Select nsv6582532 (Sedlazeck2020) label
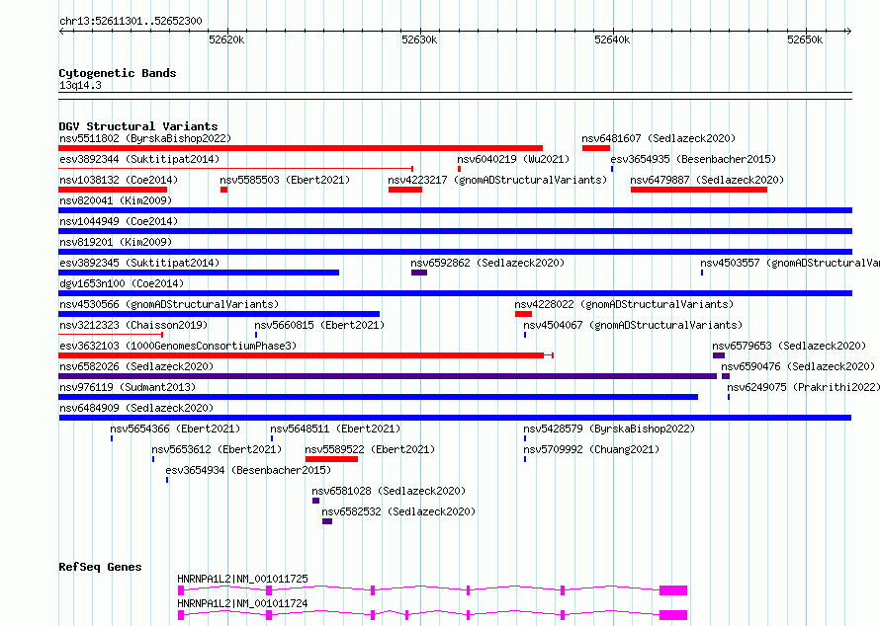The width and height of the screenshot is (880, 626). coord(398,511)
